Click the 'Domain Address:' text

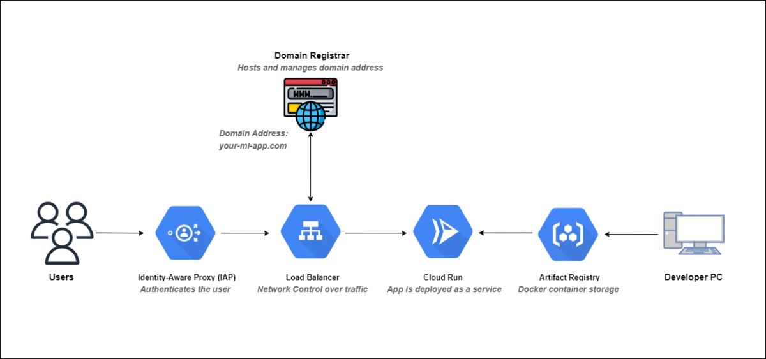coord(253,133)
